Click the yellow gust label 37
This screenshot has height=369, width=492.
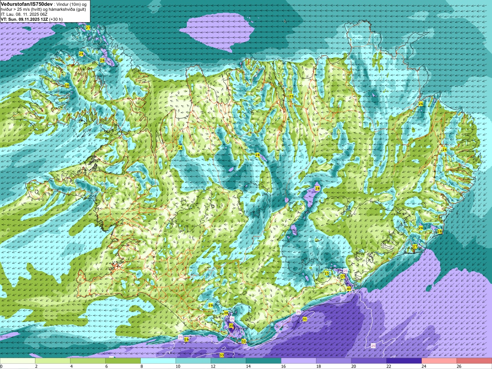pos(342,276)
